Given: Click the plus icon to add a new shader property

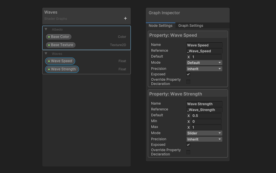Looking at the screenshot, I should coord(125,18).
